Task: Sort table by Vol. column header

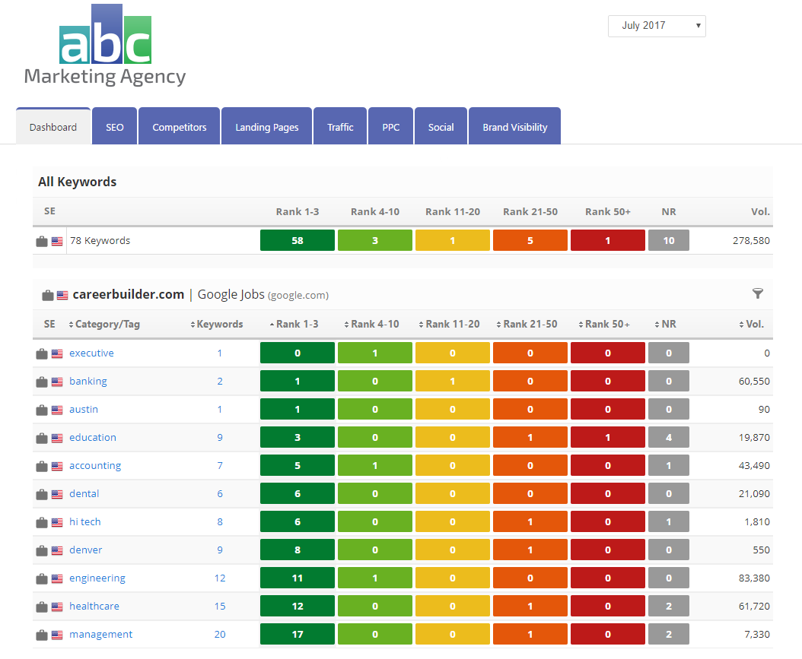Action: 754,324
